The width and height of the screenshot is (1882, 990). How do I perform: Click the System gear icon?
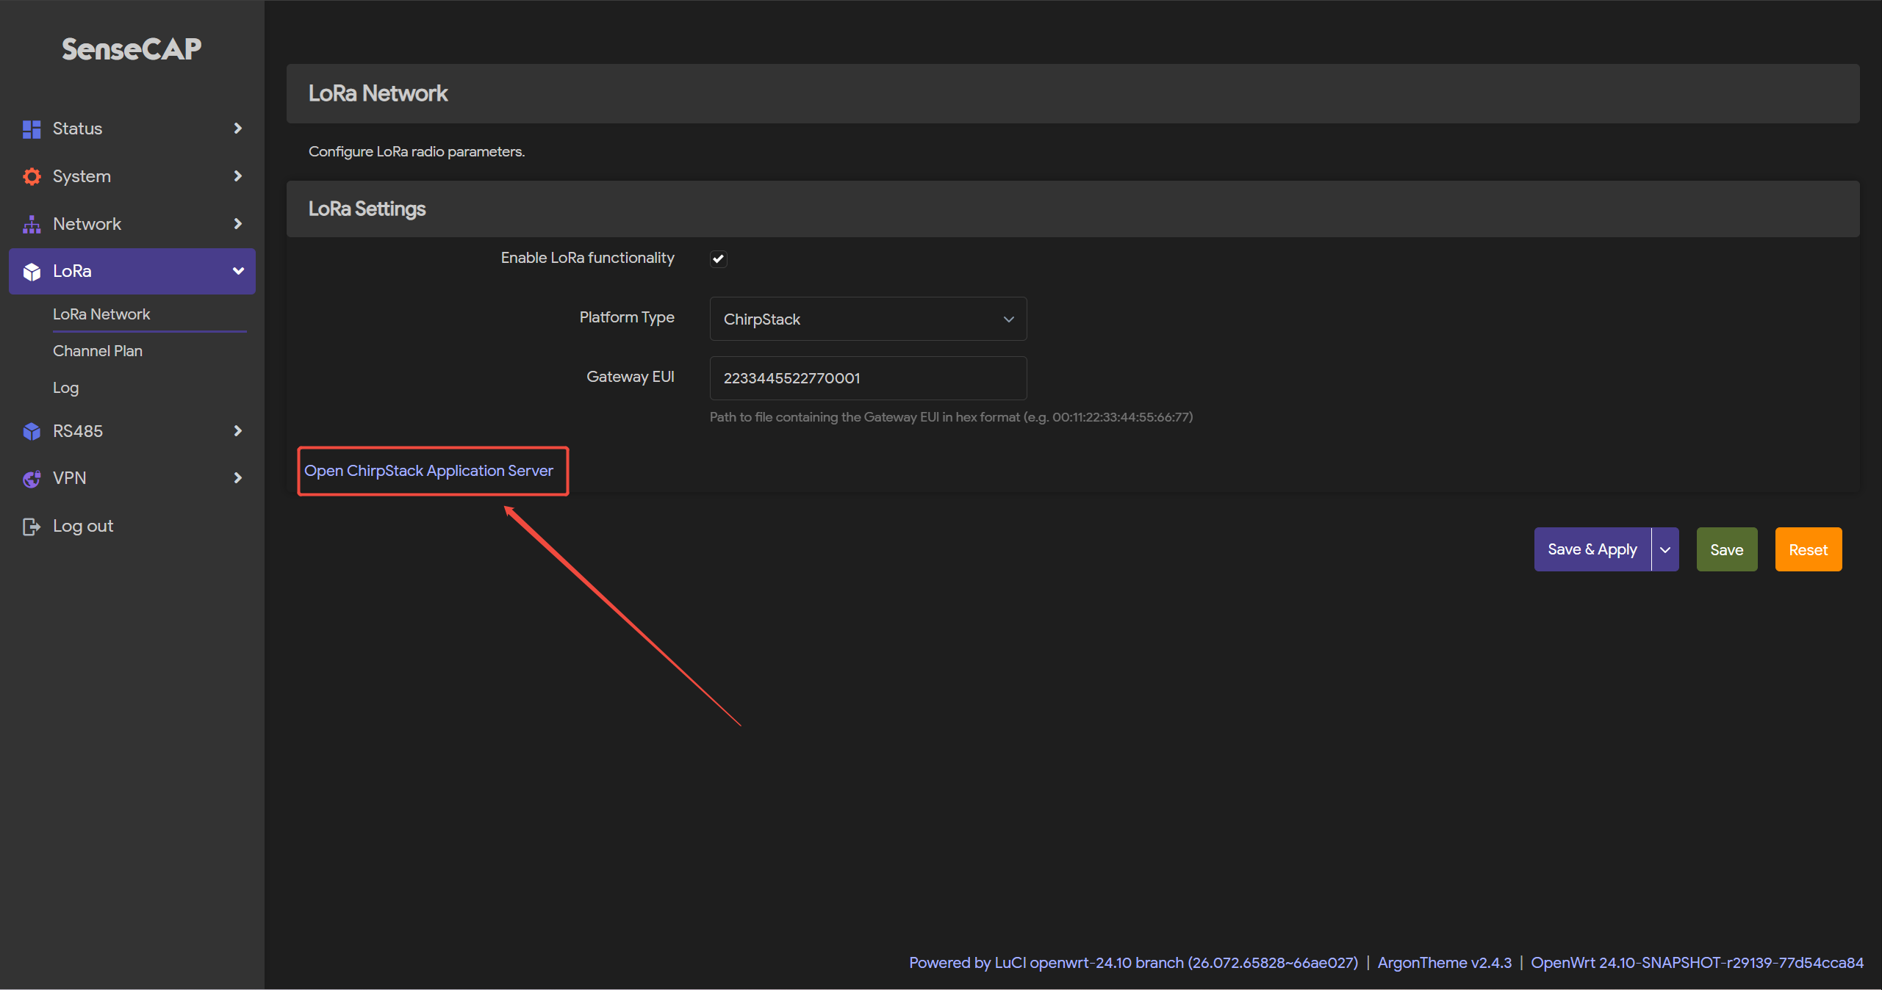tap(32, 176)
